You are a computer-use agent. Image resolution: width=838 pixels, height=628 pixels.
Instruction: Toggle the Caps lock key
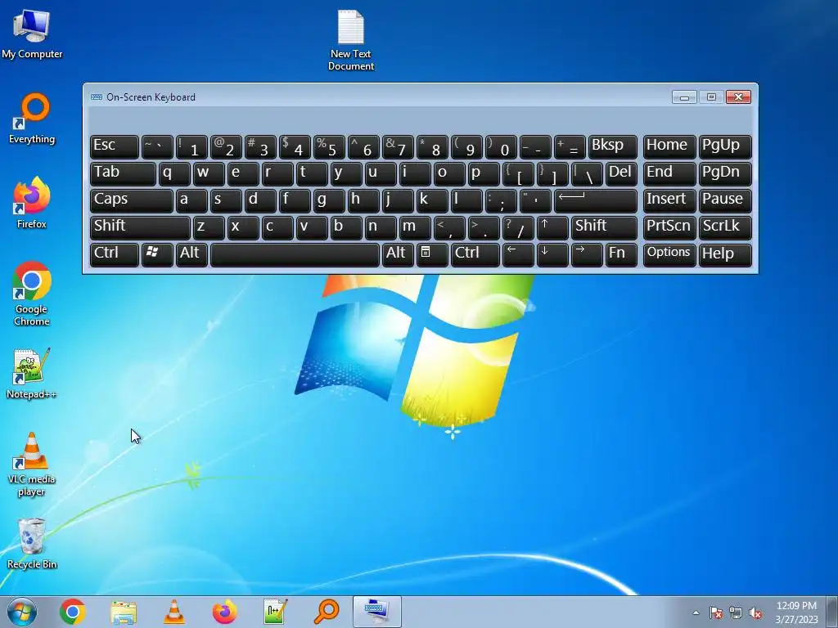(132, 201)
